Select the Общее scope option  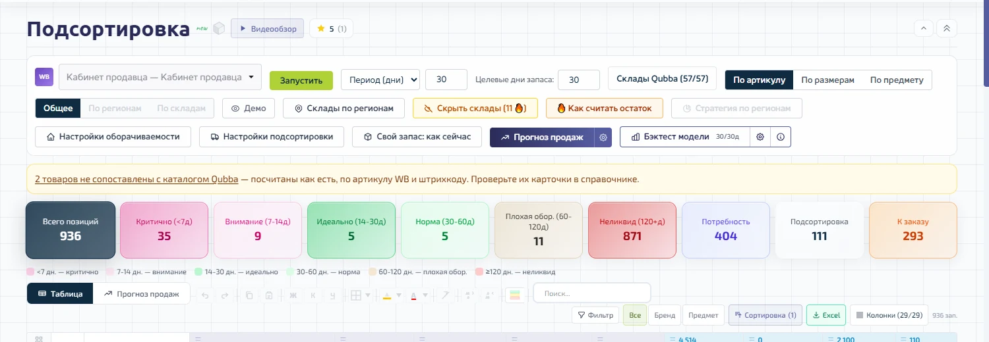(x=58, y=109)
